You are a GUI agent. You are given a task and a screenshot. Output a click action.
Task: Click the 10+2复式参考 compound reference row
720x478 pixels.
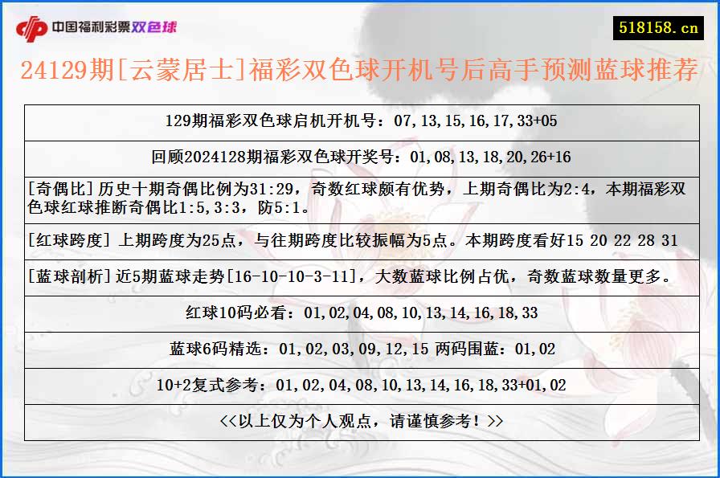[x=360, y=384]
